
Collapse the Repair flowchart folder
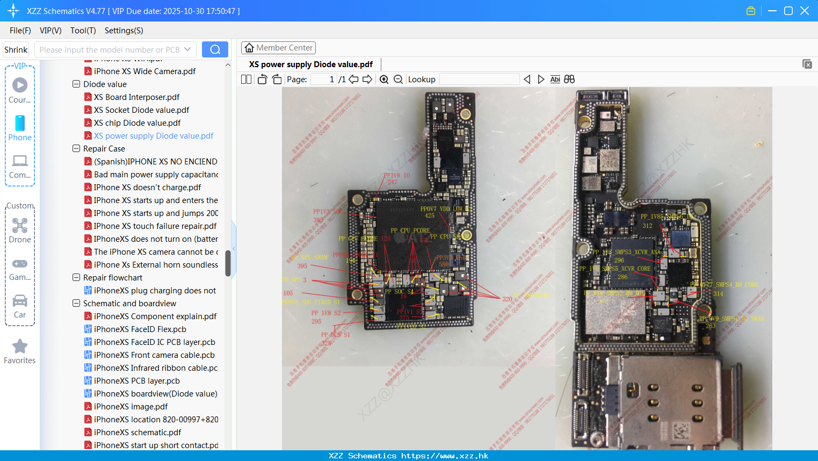(x=76, y=277)
